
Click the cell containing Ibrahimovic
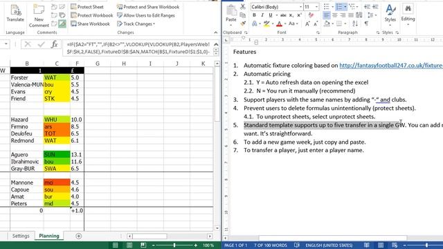(27, 161)
